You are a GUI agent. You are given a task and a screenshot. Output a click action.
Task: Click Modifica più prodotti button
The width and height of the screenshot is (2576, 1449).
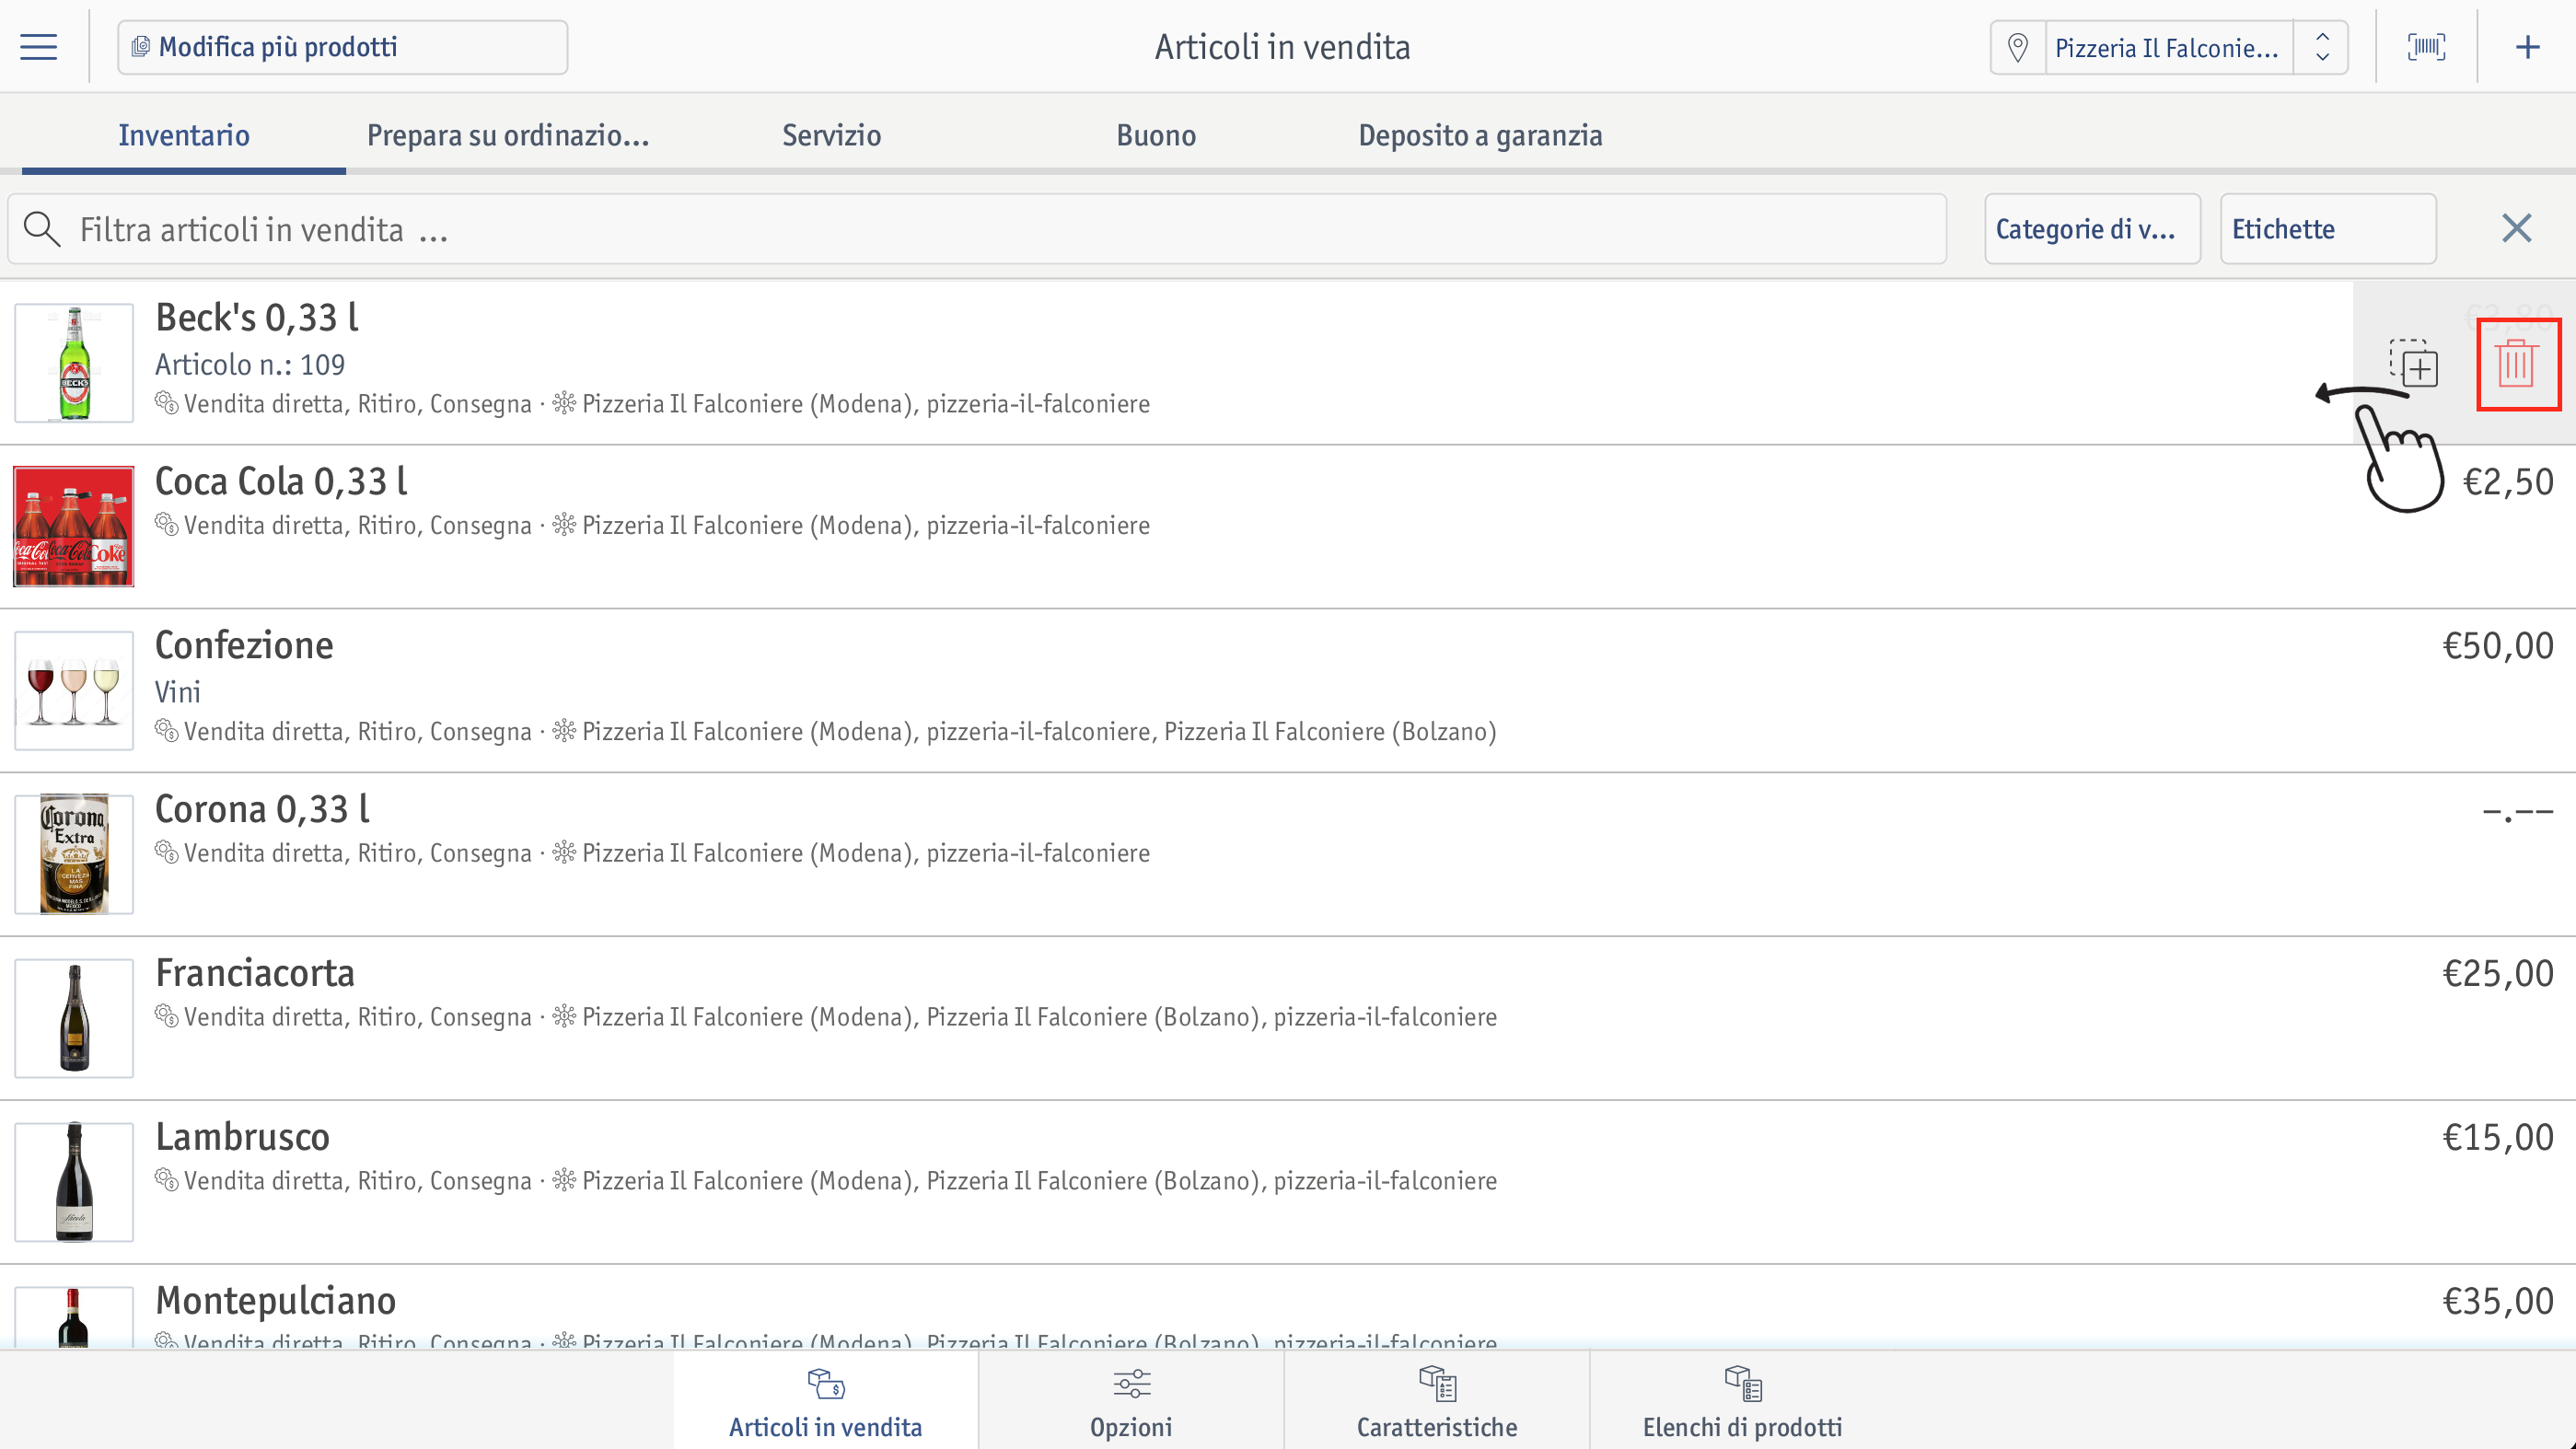coord(342,47)
